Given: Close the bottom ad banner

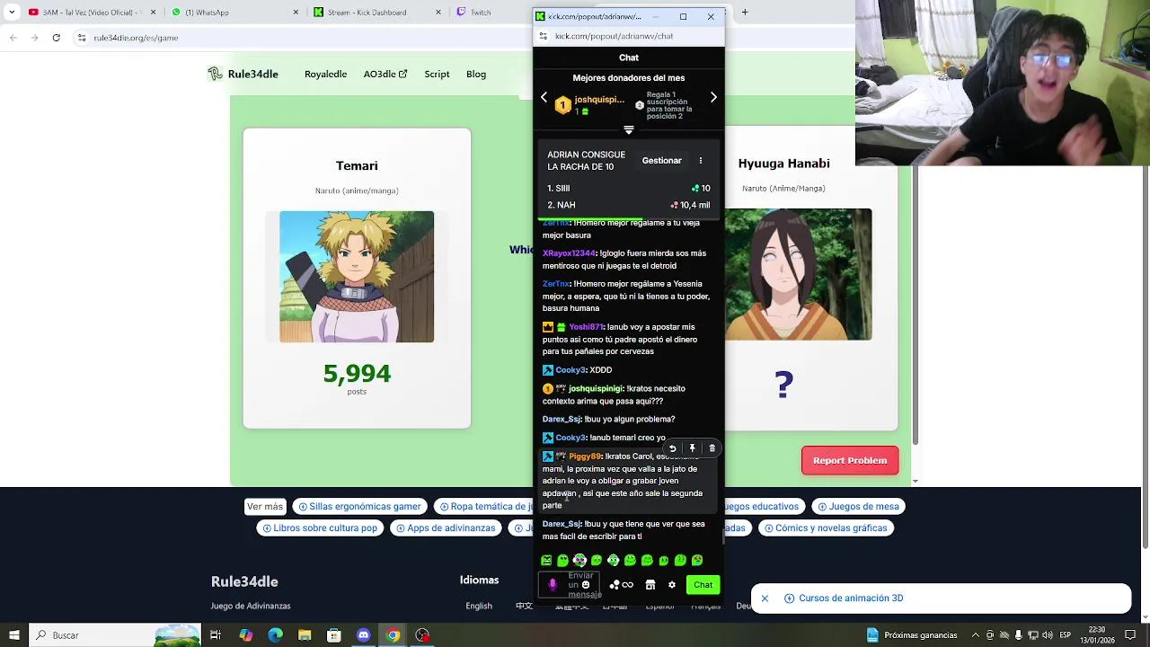Looking at the screenshot, I should [765, 598].
